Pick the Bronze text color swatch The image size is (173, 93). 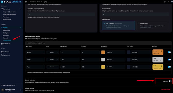(129, 52)
